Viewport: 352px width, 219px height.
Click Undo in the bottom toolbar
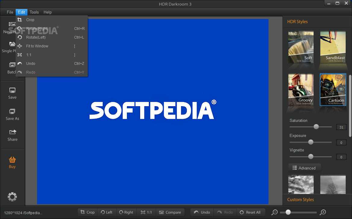202,212
